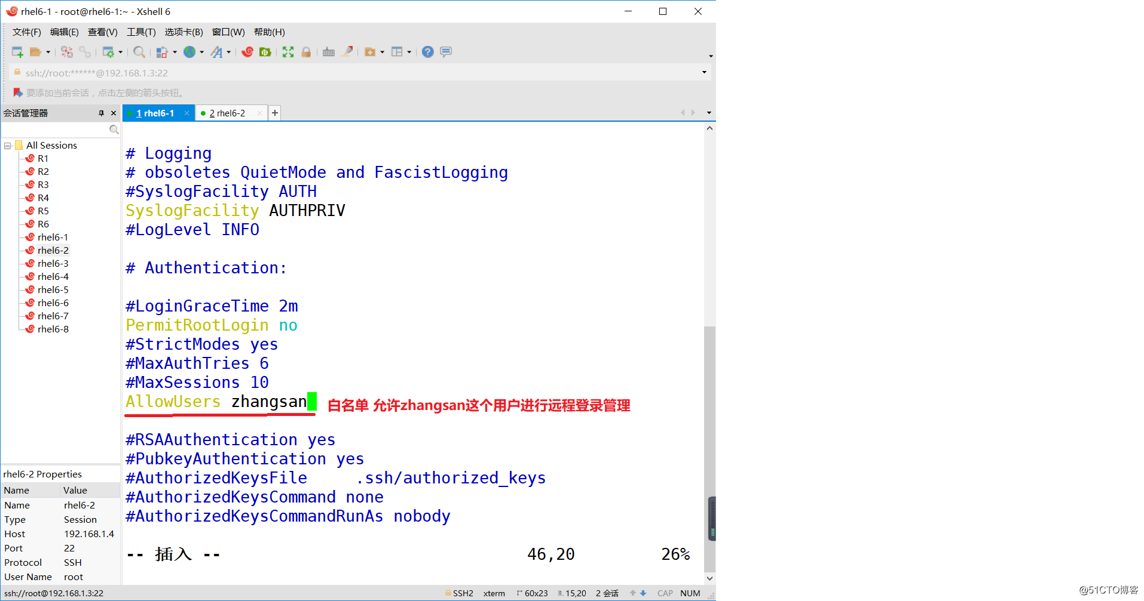Pin the 会话管理器 panel
This screenshot has height=601, width=1144.
[102, 113]
